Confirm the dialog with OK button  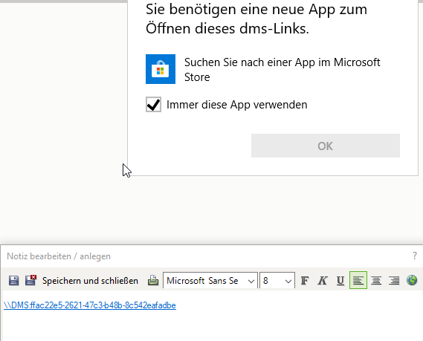click(326, 146)
